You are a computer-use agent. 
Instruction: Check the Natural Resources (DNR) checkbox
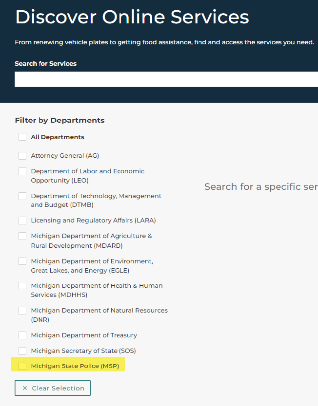(22, 310)
